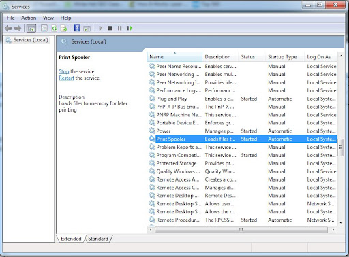The image size is (349, 257).
Task: Click the gear icon beside Plug and Play
Action: tap(151, 99)
